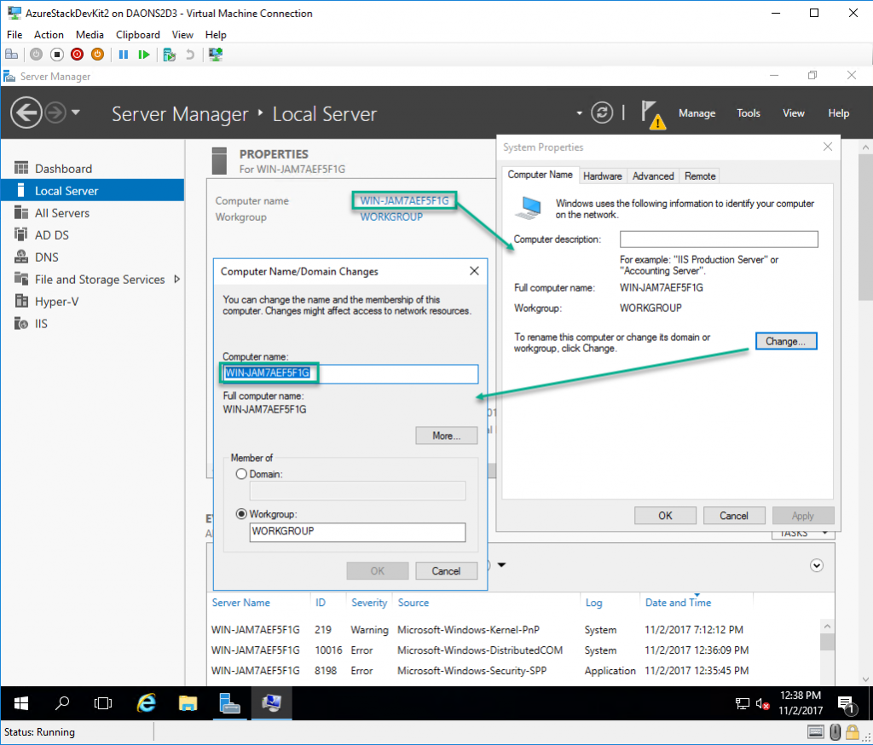Screen dimensions: 873x745
Task: Click the Change button in System Properties
Action: (x=785, y=341)
